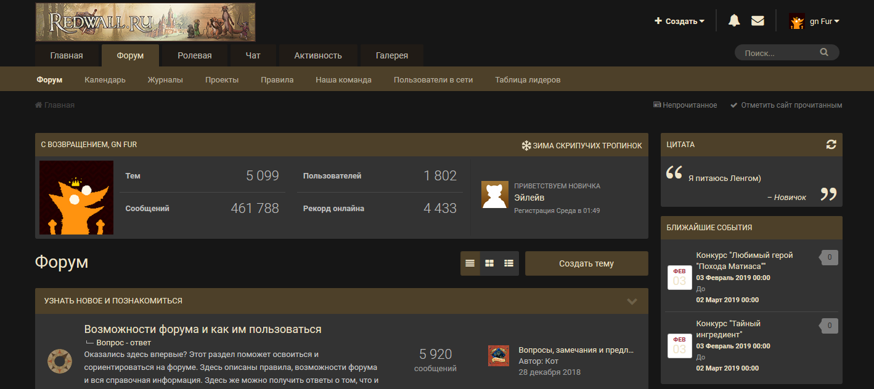The image size is (874, 389).
Task: Open Таблица лидеров page
Action: click(x=528, y=79)
